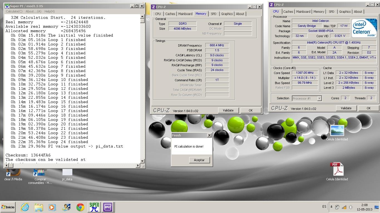Show hidden tray icons arrow
This screenshot has width=380, height=213.
tap(331, 207)
